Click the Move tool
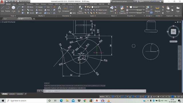The width and height of the screenshot is (183, 103). coord(30,7)
